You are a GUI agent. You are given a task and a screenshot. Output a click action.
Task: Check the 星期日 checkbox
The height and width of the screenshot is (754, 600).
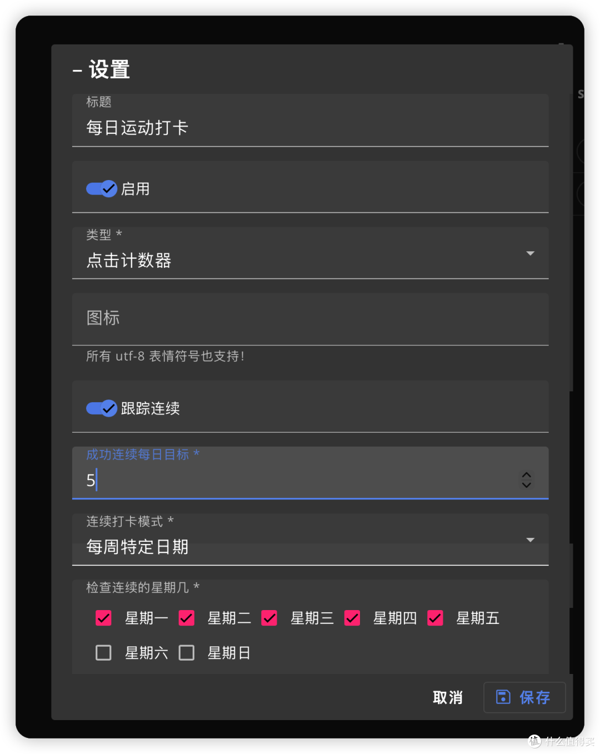(x=186, y=652)
